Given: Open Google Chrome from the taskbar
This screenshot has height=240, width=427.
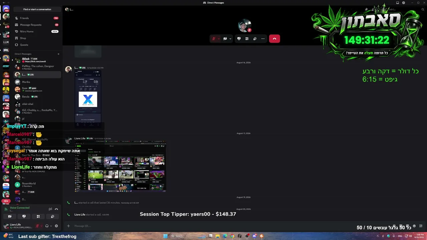Looking at the screenshot, I should pyautogui.click(x=232, y=236).
